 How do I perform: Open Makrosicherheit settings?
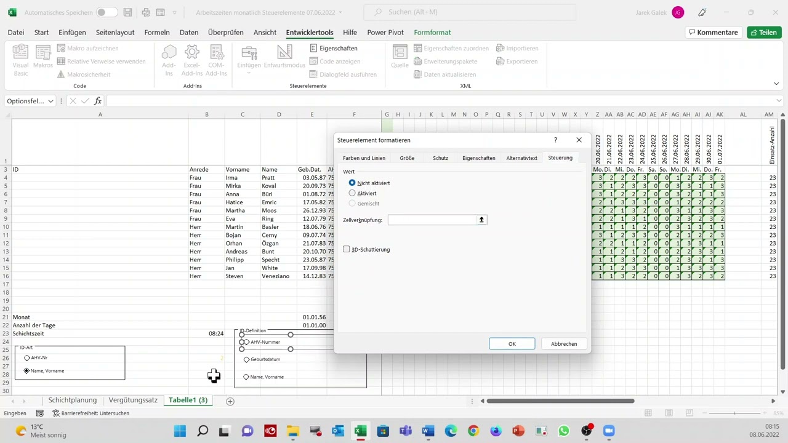pyautogui.click(x=84, y=74)
